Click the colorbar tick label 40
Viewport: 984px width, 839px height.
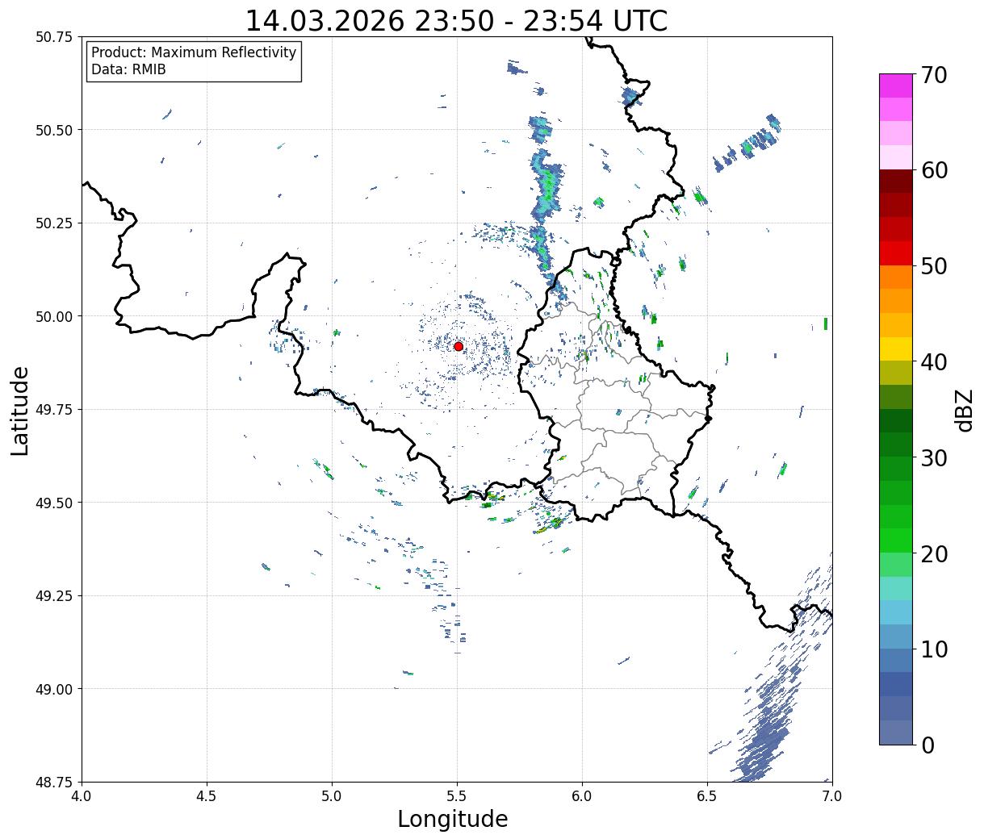[934, 361]
